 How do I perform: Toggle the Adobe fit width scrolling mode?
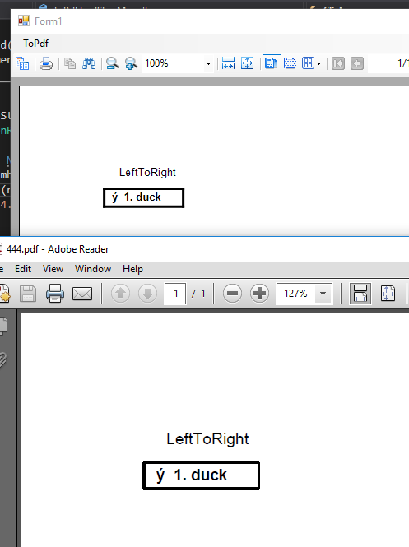[x=360, y=294]
